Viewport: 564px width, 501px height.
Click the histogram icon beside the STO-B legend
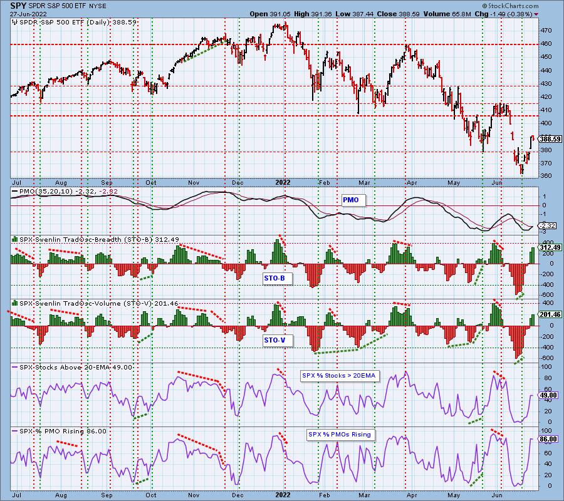pos(15,239)
